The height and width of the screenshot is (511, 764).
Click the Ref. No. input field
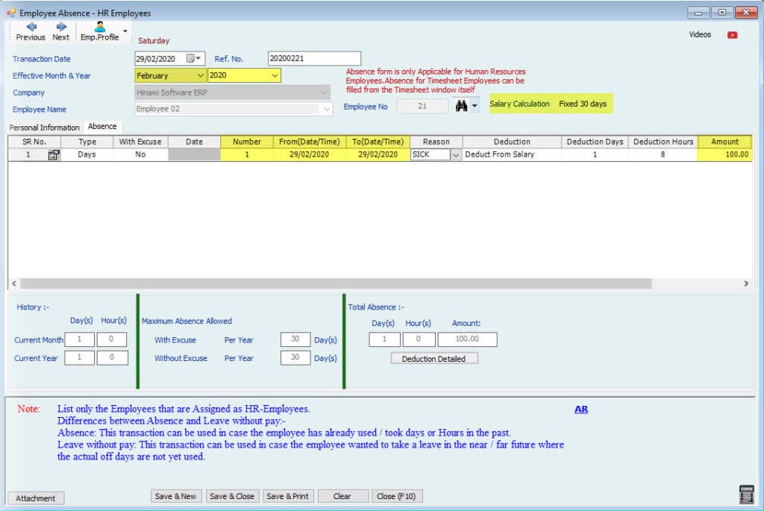(314, 58)
